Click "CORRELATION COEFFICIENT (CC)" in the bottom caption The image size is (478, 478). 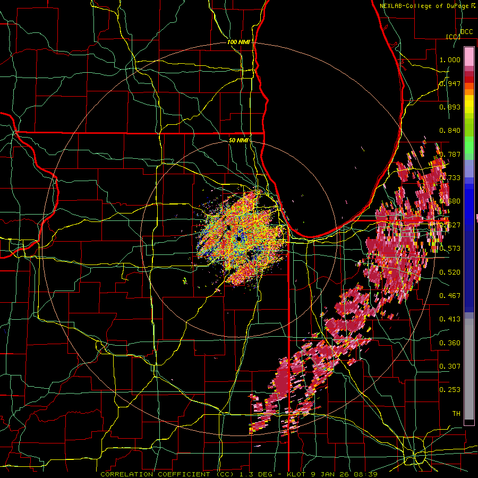tap(167, 474)
